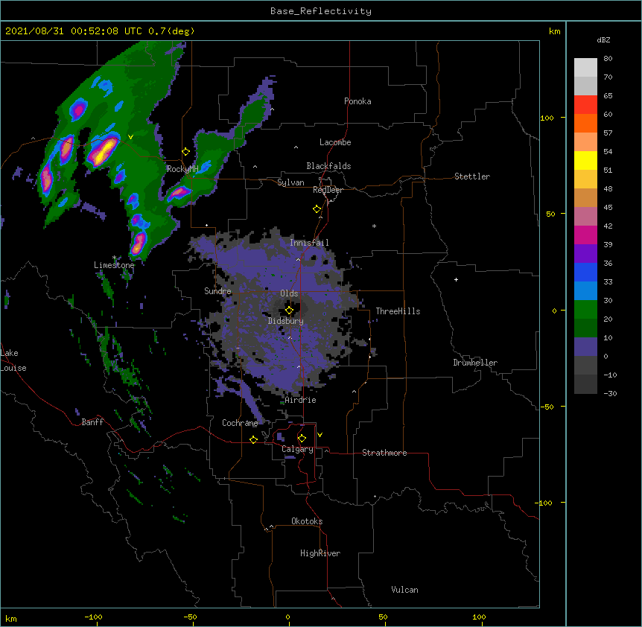Click the Drumheller label
Viewport: 642px width, 627px height.
(475, 363)
